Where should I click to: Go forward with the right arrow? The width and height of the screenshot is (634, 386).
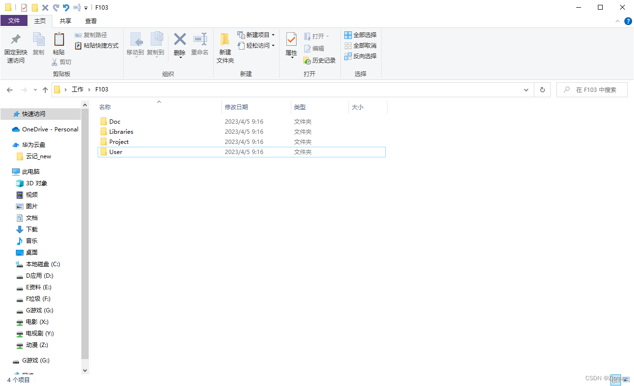pos(24,90)
